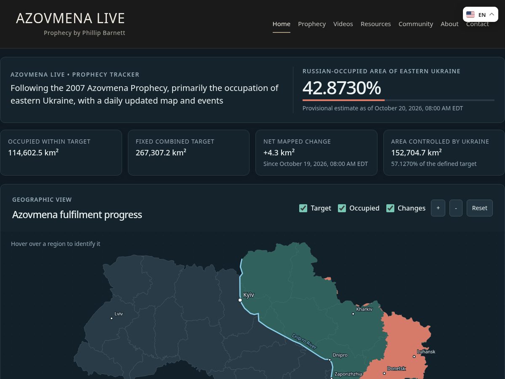Zoom out the map with minus button
505x379 pixels.
tap(456, 208)
